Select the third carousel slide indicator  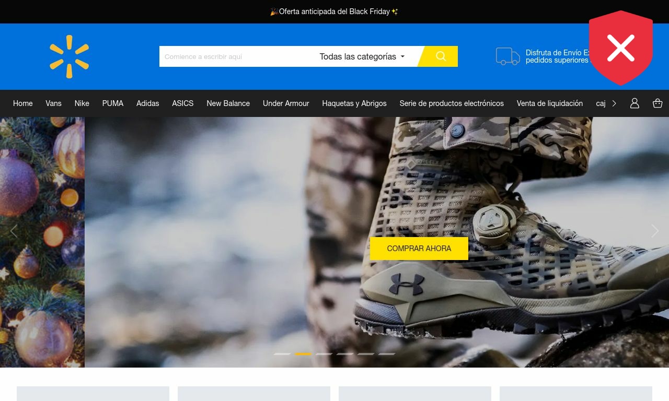(x=324, y=354)
